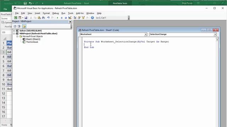Click the Copy icon in toolbar

pyautogui.click(x=35, y=18)
